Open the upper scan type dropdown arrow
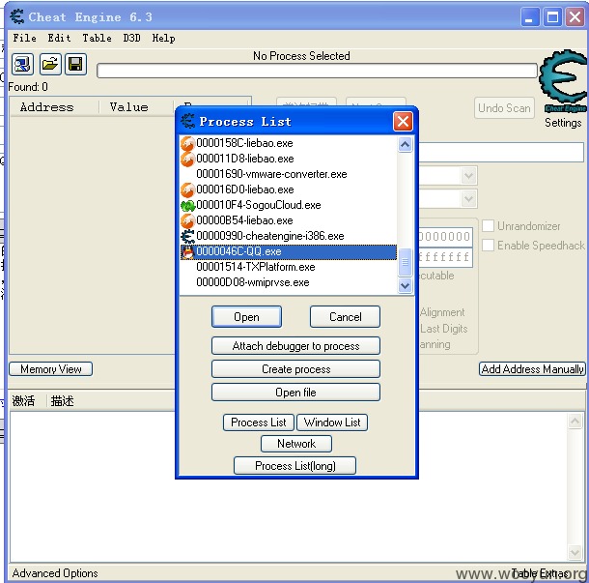 coord(468,176)
